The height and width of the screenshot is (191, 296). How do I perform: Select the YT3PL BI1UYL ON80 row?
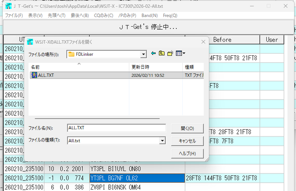pyautogui.click(x=137, y=169)
